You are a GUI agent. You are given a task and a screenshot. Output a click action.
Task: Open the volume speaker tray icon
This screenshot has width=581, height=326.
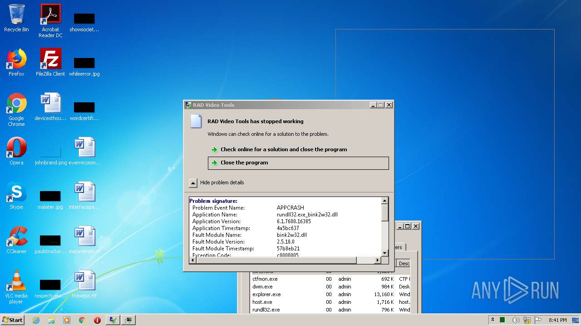(x=517, y=320)
